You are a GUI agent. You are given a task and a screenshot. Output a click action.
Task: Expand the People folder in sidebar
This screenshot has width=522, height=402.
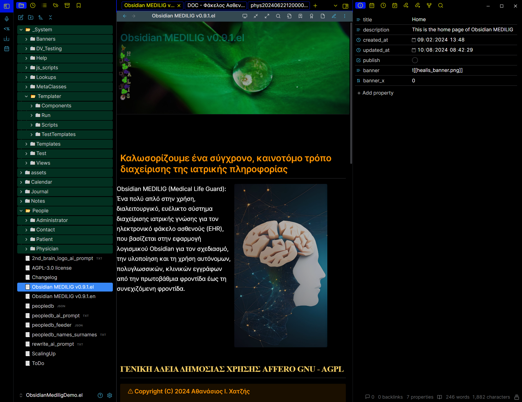[x=22, y=210]
